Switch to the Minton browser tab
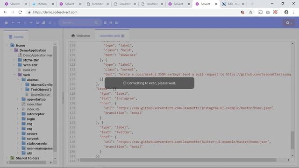Screen dimensions: 299x168 43,4
